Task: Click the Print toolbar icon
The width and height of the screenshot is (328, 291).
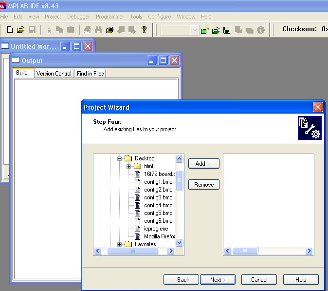Action: (x=88, y=30)
